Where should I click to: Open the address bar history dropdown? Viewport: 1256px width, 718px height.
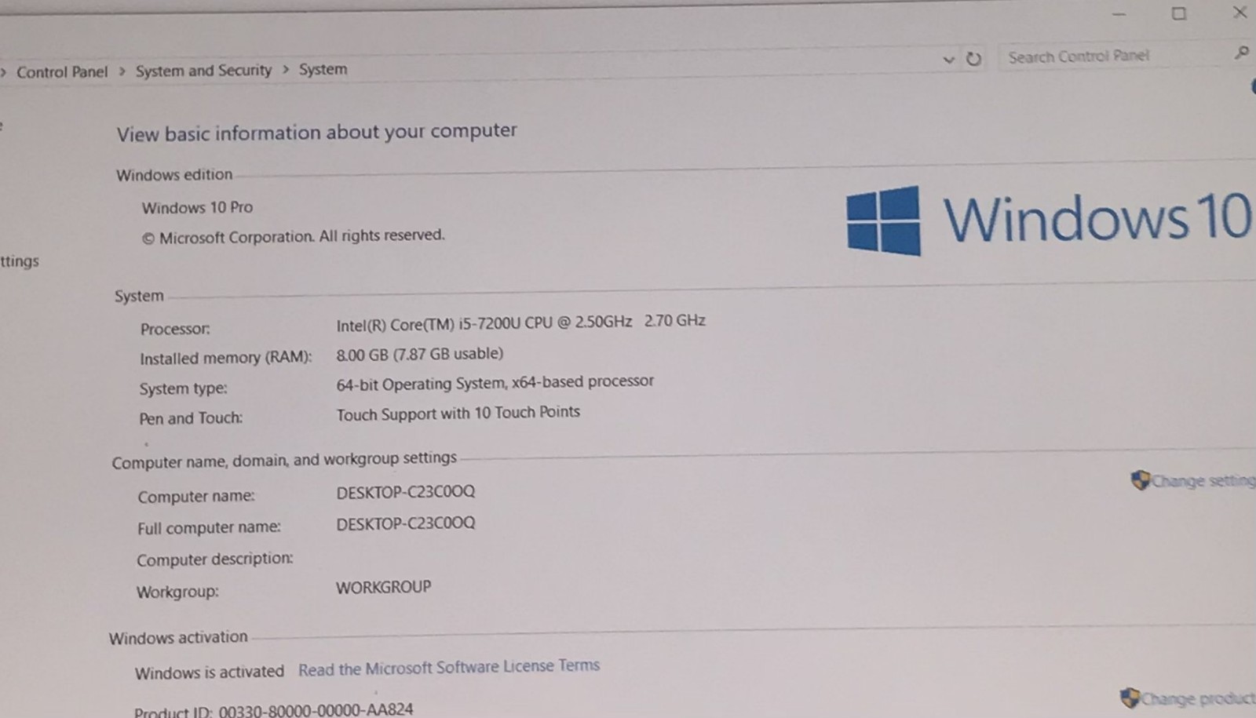click(x=948, y=60)
